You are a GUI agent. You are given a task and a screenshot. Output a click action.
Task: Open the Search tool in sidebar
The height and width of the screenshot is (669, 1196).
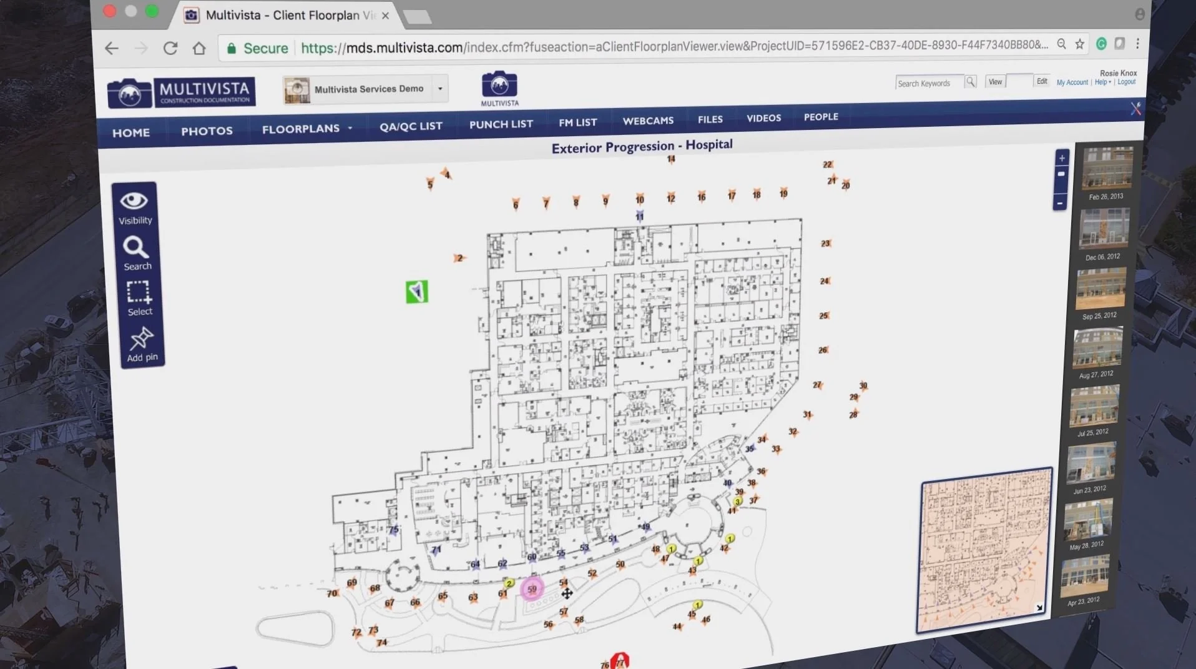coord(136,254)
